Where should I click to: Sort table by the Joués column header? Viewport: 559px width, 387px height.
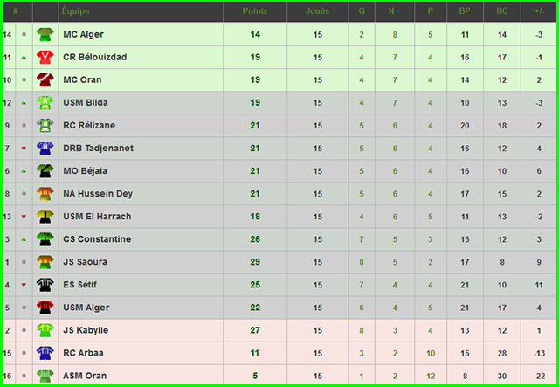318,11
